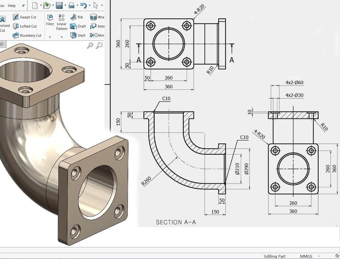
Task: Click the bore of the front flange on 3D model
Action: [x=97, y=192]
